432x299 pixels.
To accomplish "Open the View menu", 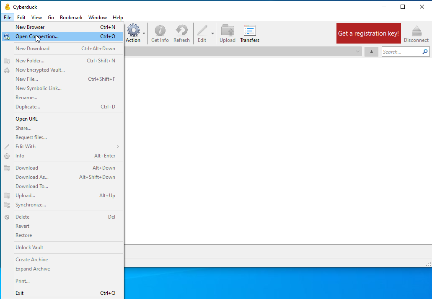I will 36,17.
